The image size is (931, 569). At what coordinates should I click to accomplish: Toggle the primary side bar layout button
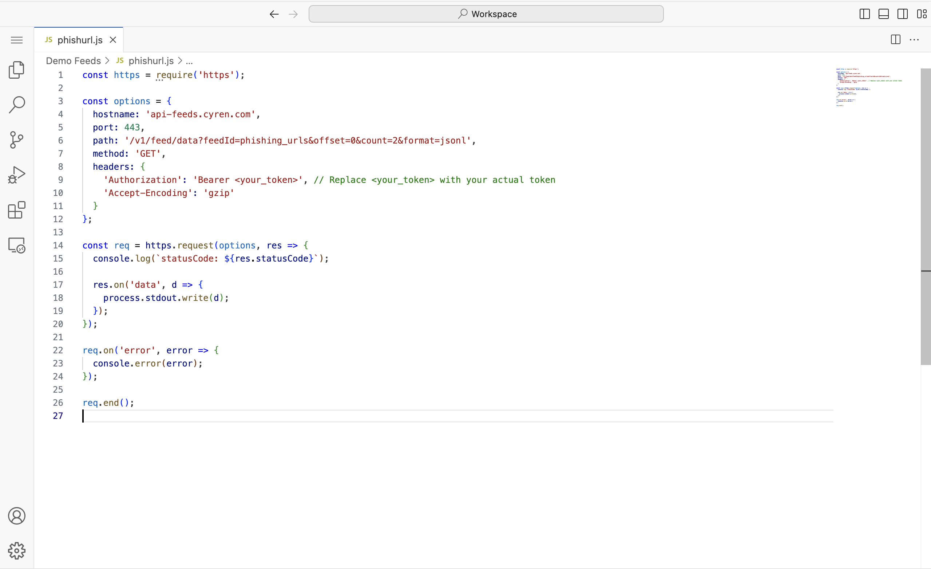click(x=864, y=14)
